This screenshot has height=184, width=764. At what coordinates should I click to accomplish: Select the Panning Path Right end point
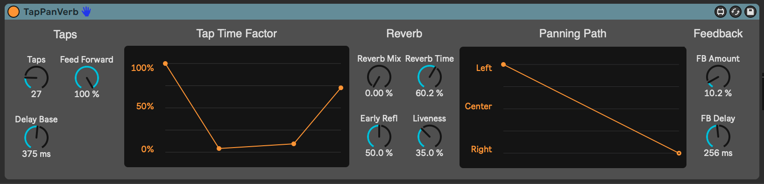pos(679,153)
